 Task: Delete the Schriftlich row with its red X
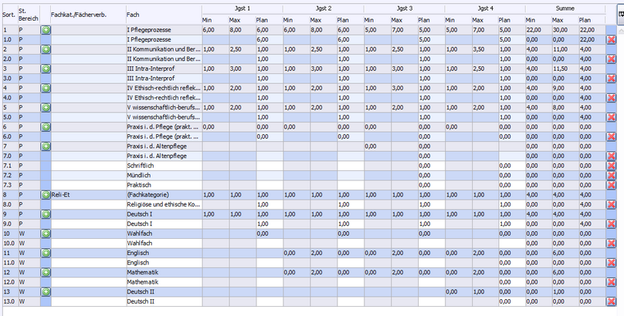click(x=612, y=166)
